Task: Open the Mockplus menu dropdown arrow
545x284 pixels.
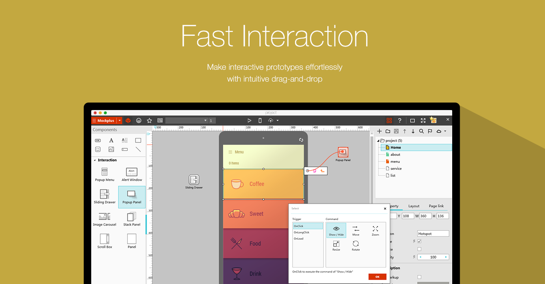Action: point(119,120)
